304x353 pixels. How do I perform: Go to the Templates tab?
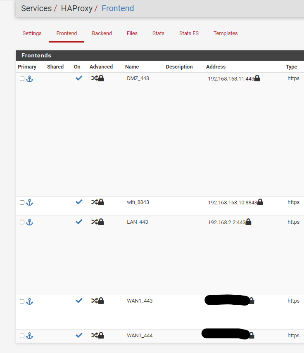click(226, 33)
